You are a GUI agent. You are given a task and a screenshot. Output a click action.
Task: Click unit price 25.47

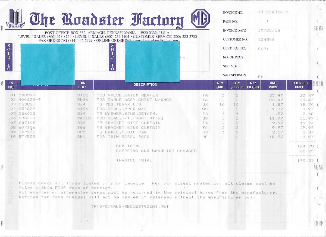point(276,95)
